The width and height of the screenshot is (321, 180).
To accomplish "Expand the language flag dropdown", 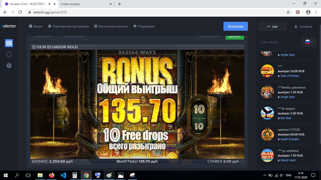I will pos(309,42).
